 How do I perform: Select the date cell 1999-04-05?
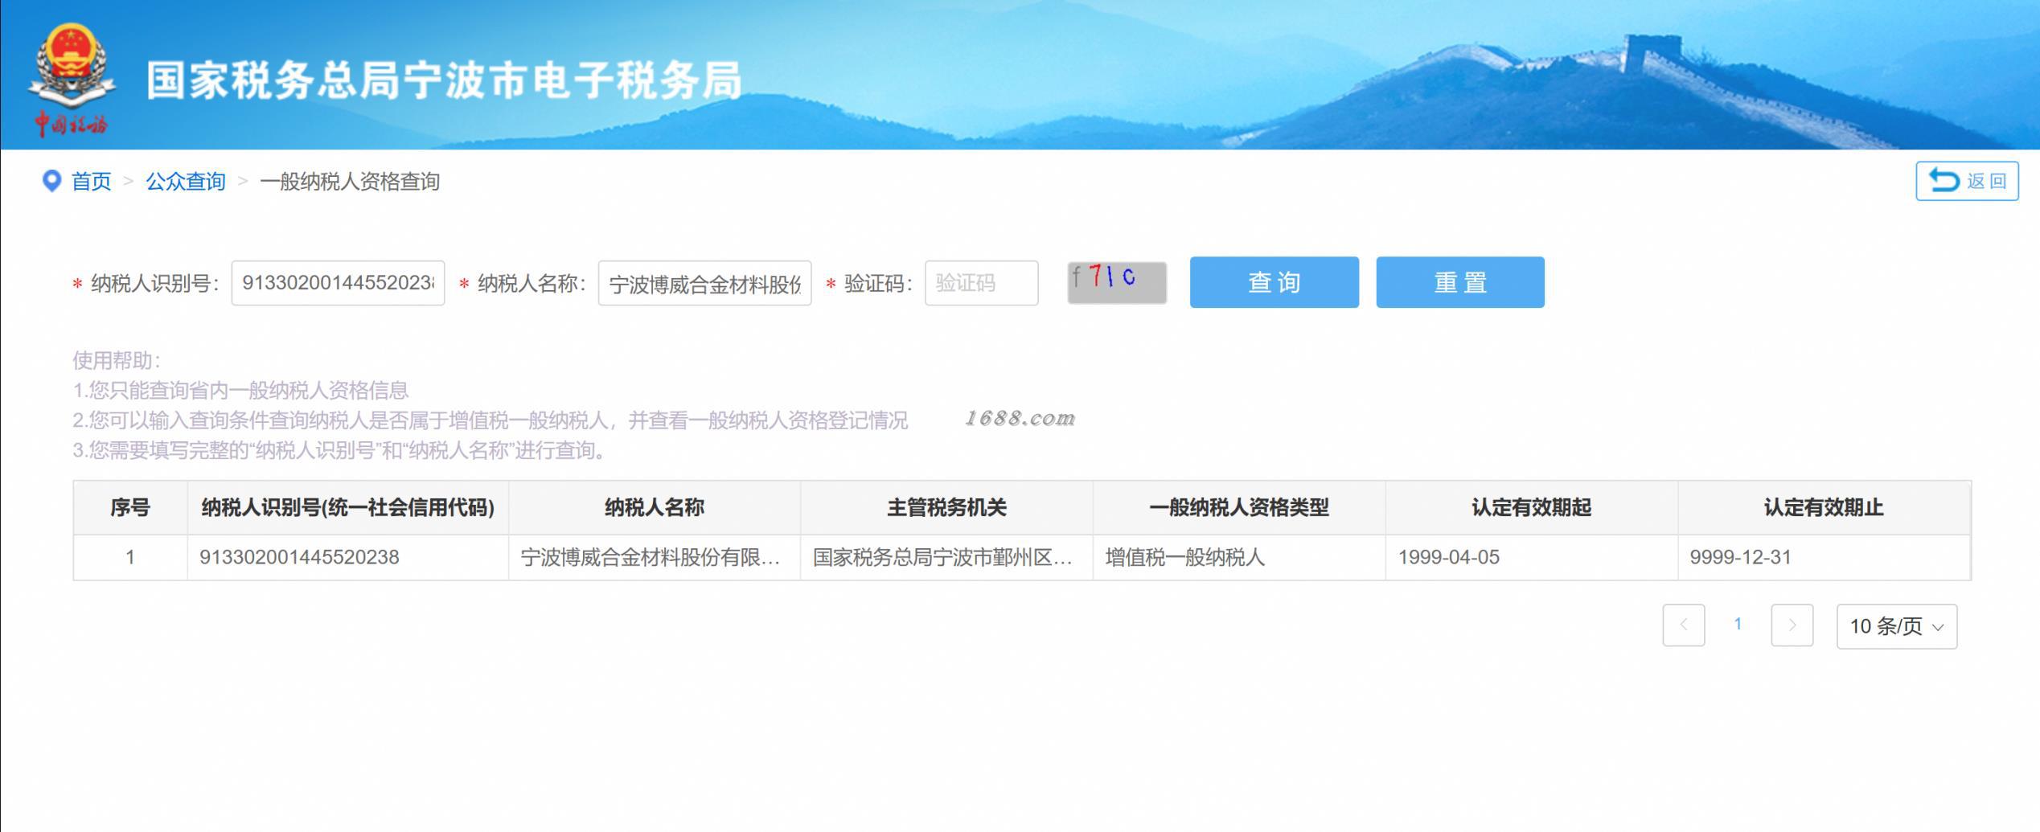pos(1532,557)
